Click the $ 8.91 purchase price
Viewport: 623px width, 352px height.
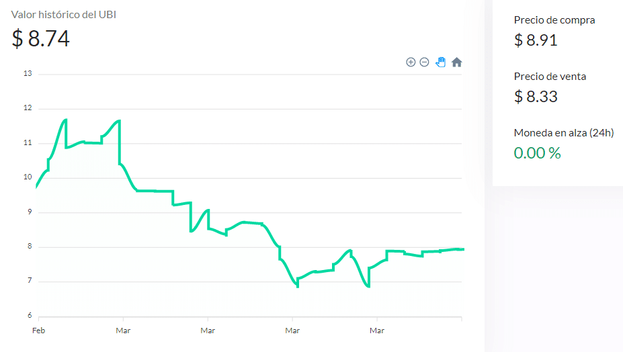coord(536,40)
